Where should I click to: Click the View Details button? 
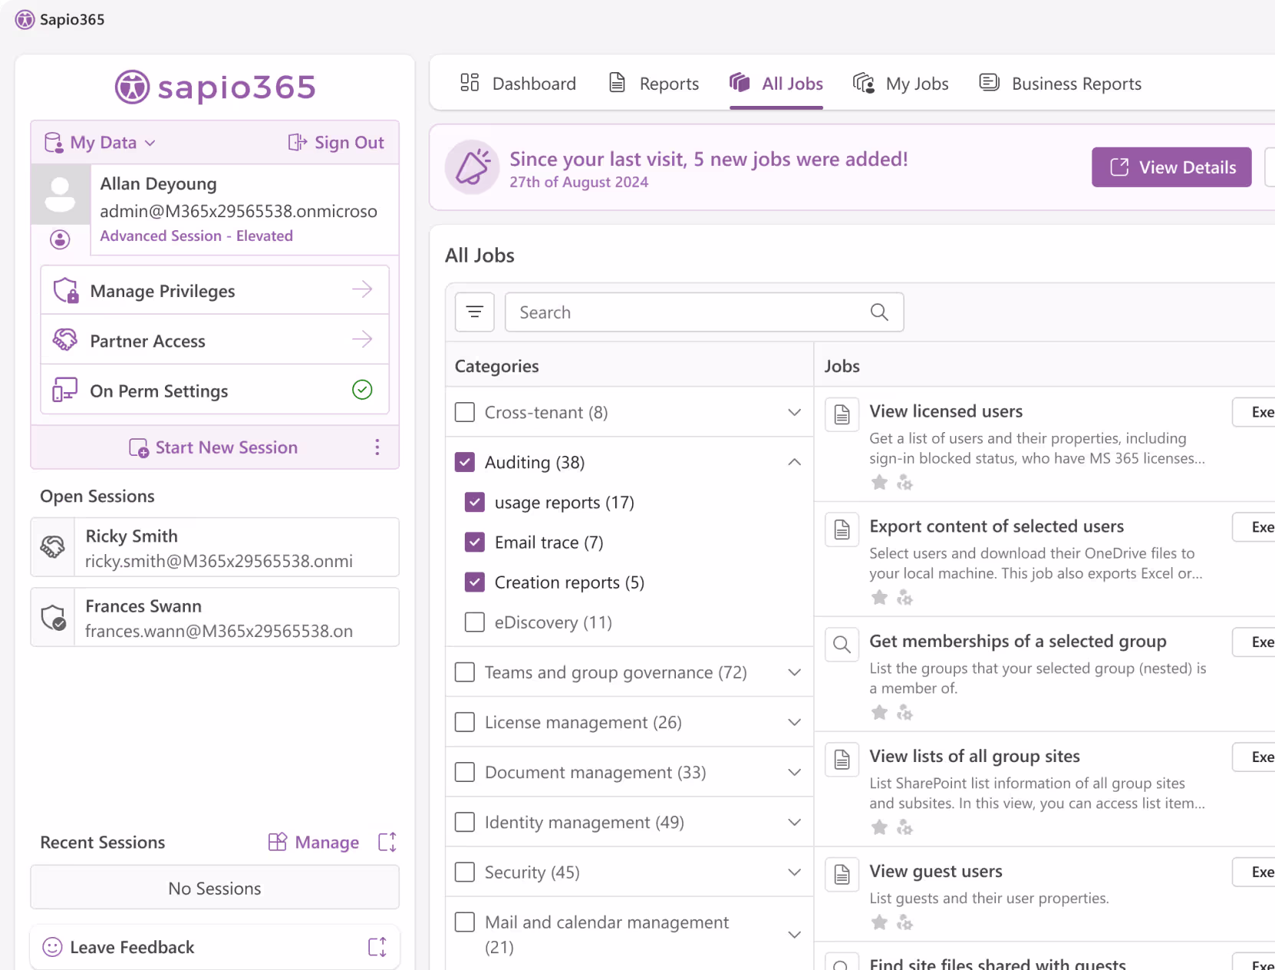pos(1171,167)
